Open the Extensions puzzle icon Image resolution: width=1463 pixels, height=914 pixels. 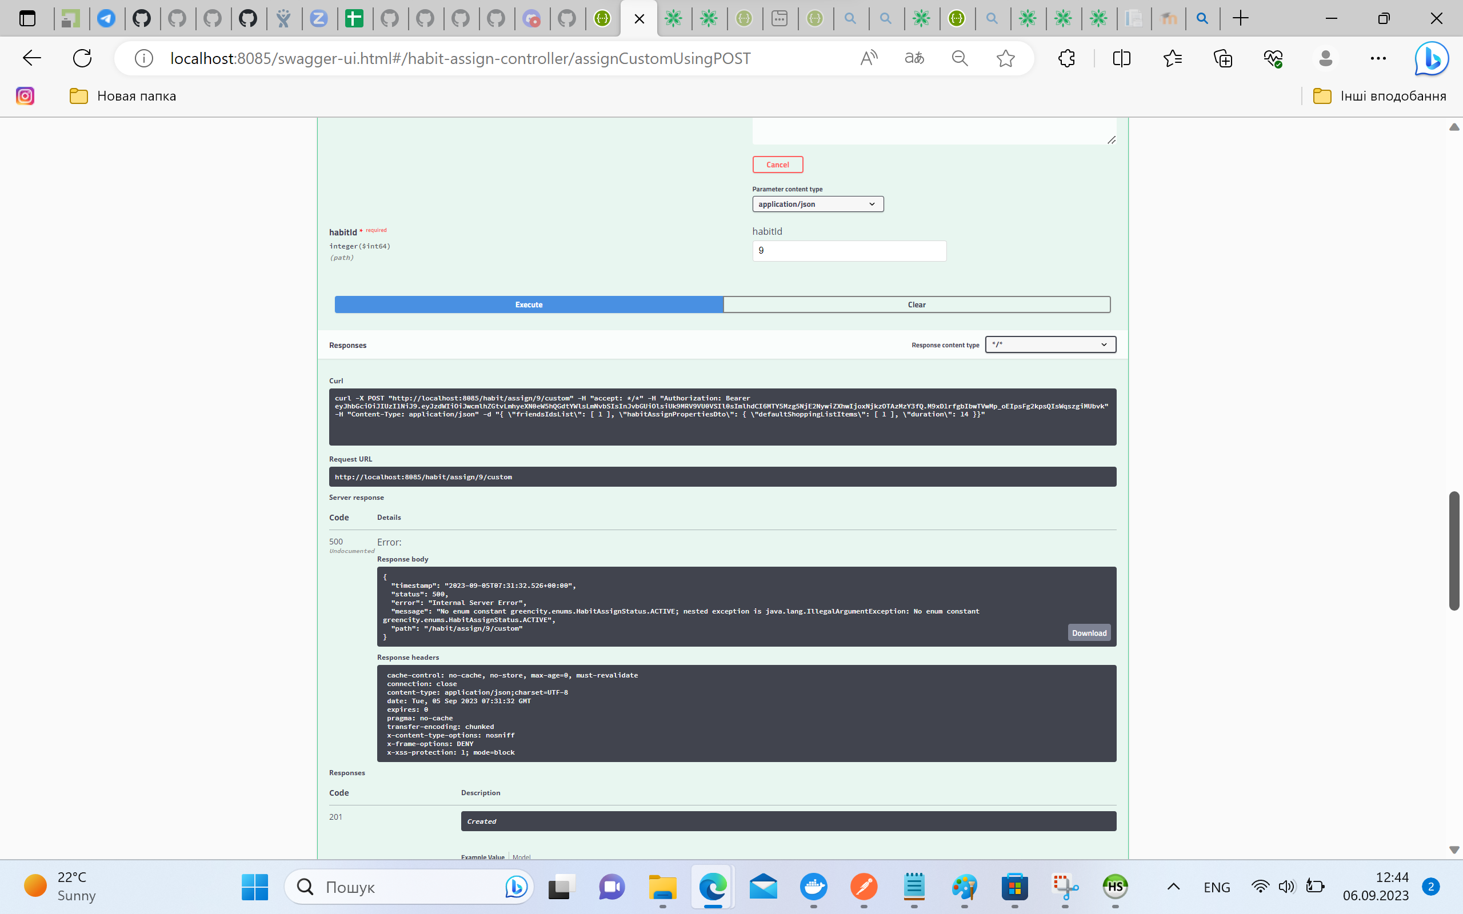[x=1066, y=59]
